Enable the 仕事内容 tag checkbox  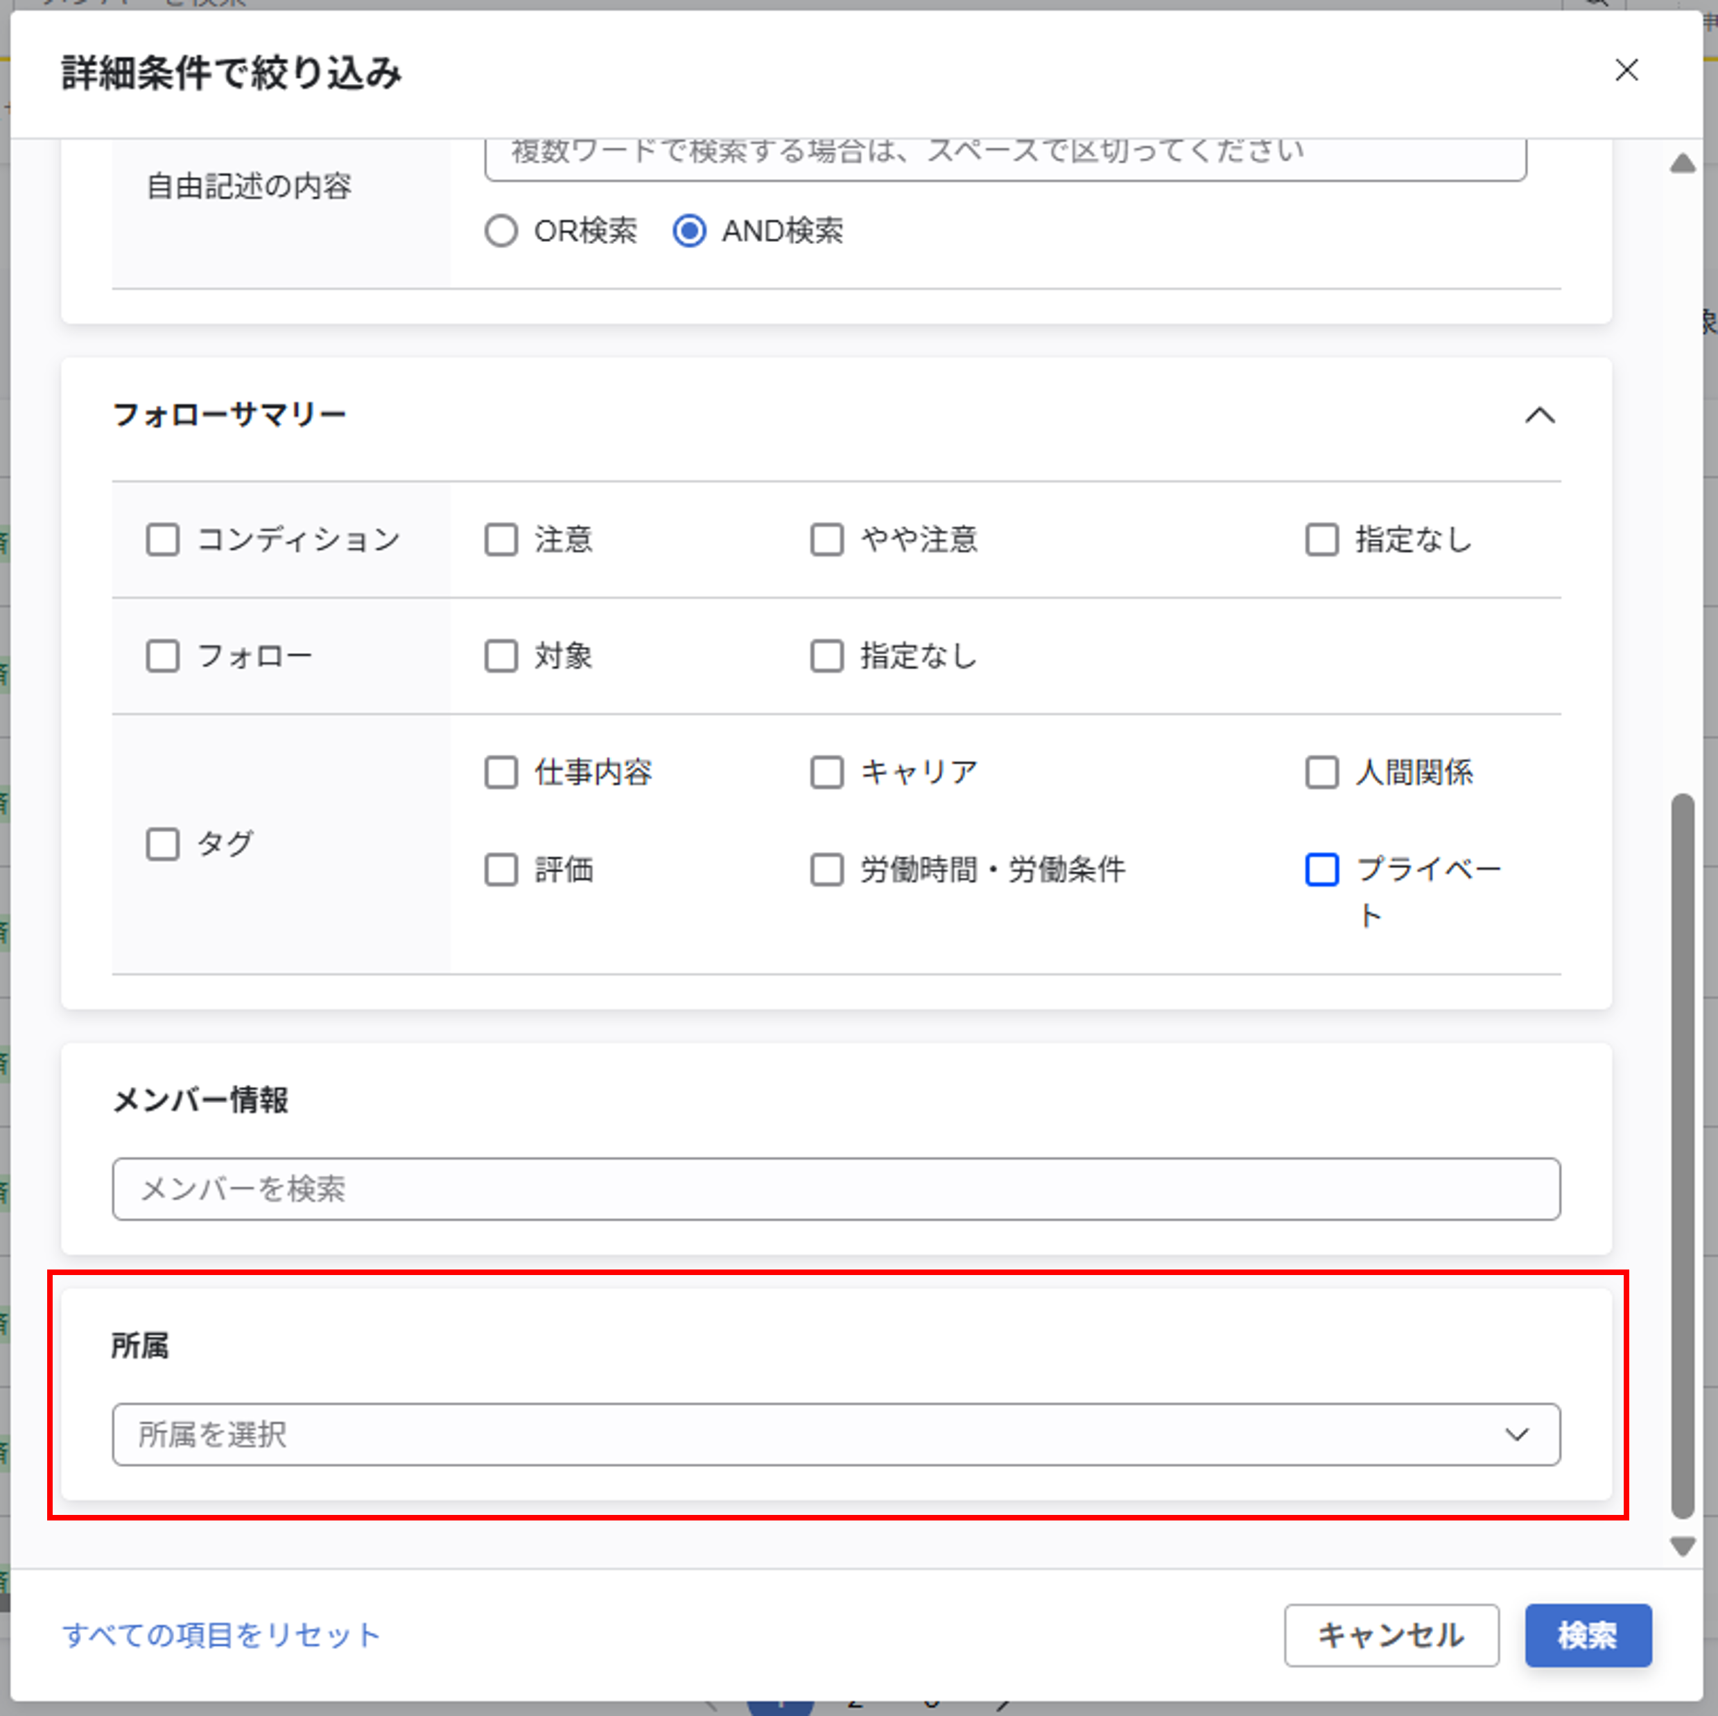500,772
